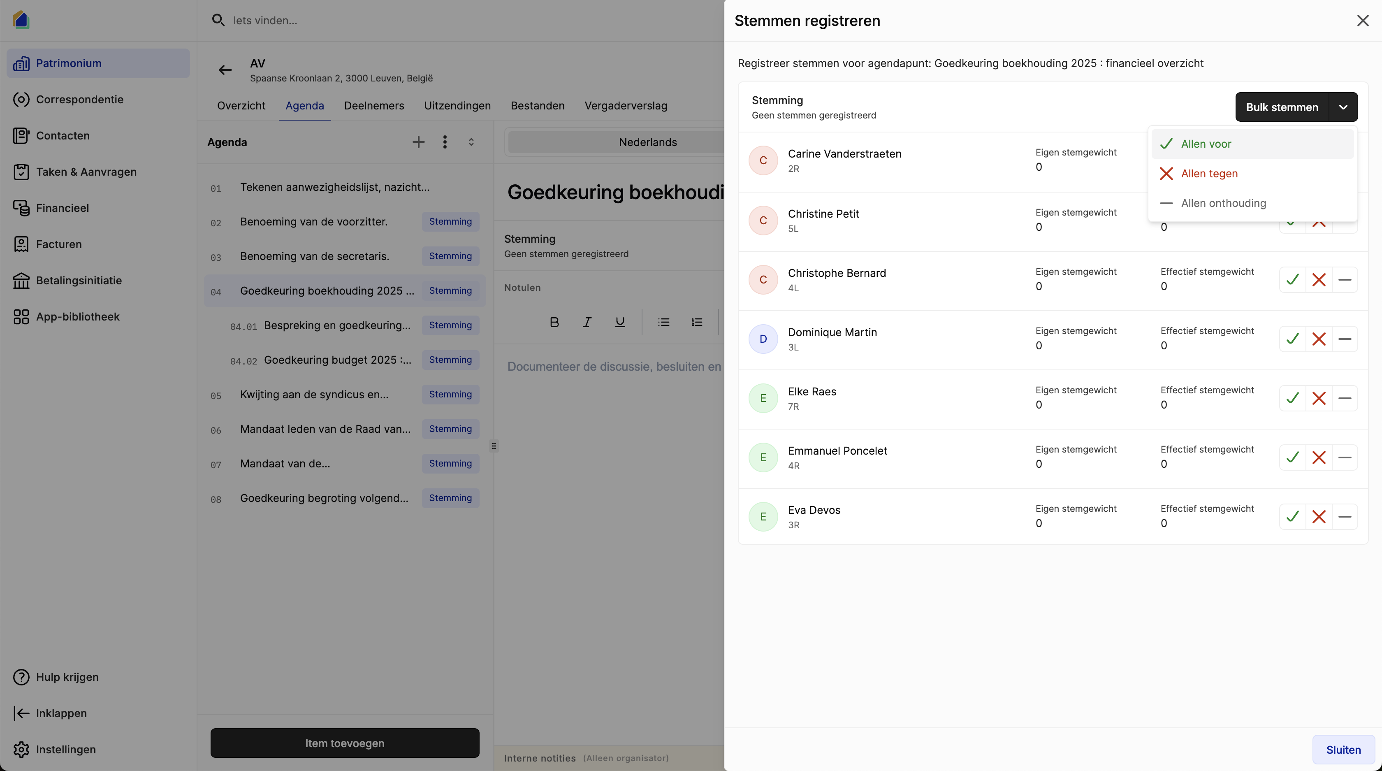1382x771 pixels.
Task: Open Instellingen settings
Action: click(x=98, y=750)
